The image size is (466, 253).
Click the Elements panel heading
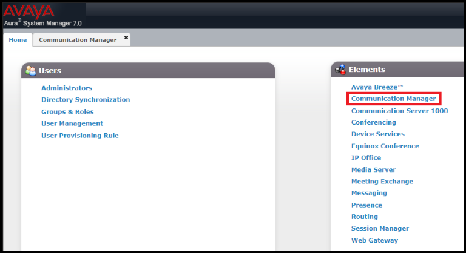(x=366, y=70)
